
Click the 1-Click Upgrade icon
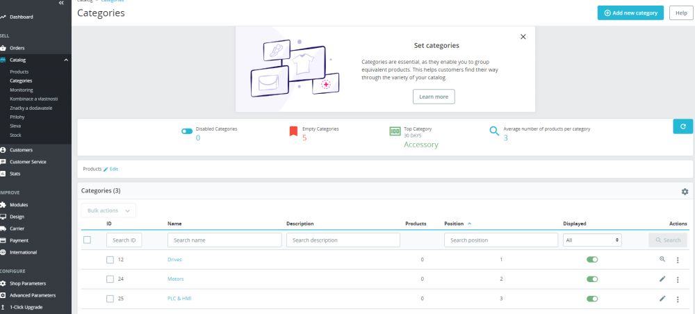(3, 307)
